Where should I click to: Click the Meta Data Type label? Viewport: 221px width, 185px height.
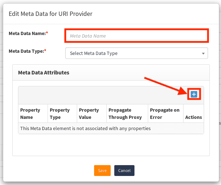pyautogui.click(x=26, y=51)
